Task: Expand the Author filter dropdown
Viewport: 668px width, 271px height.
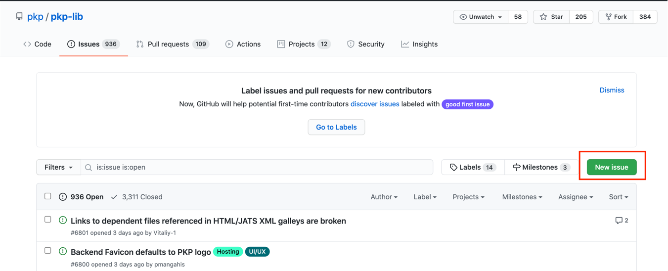Action: (384, 197)
